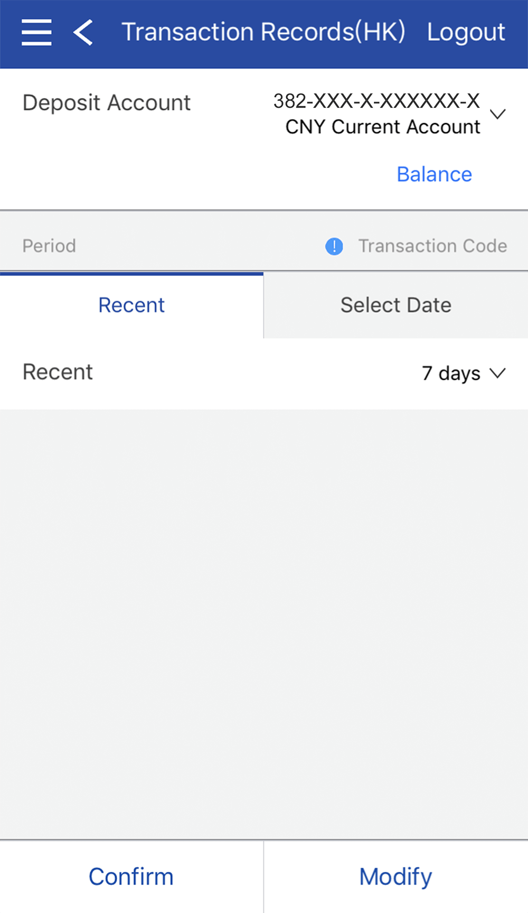
Task: Tap the back arrow in header
Action: (83, 32)
